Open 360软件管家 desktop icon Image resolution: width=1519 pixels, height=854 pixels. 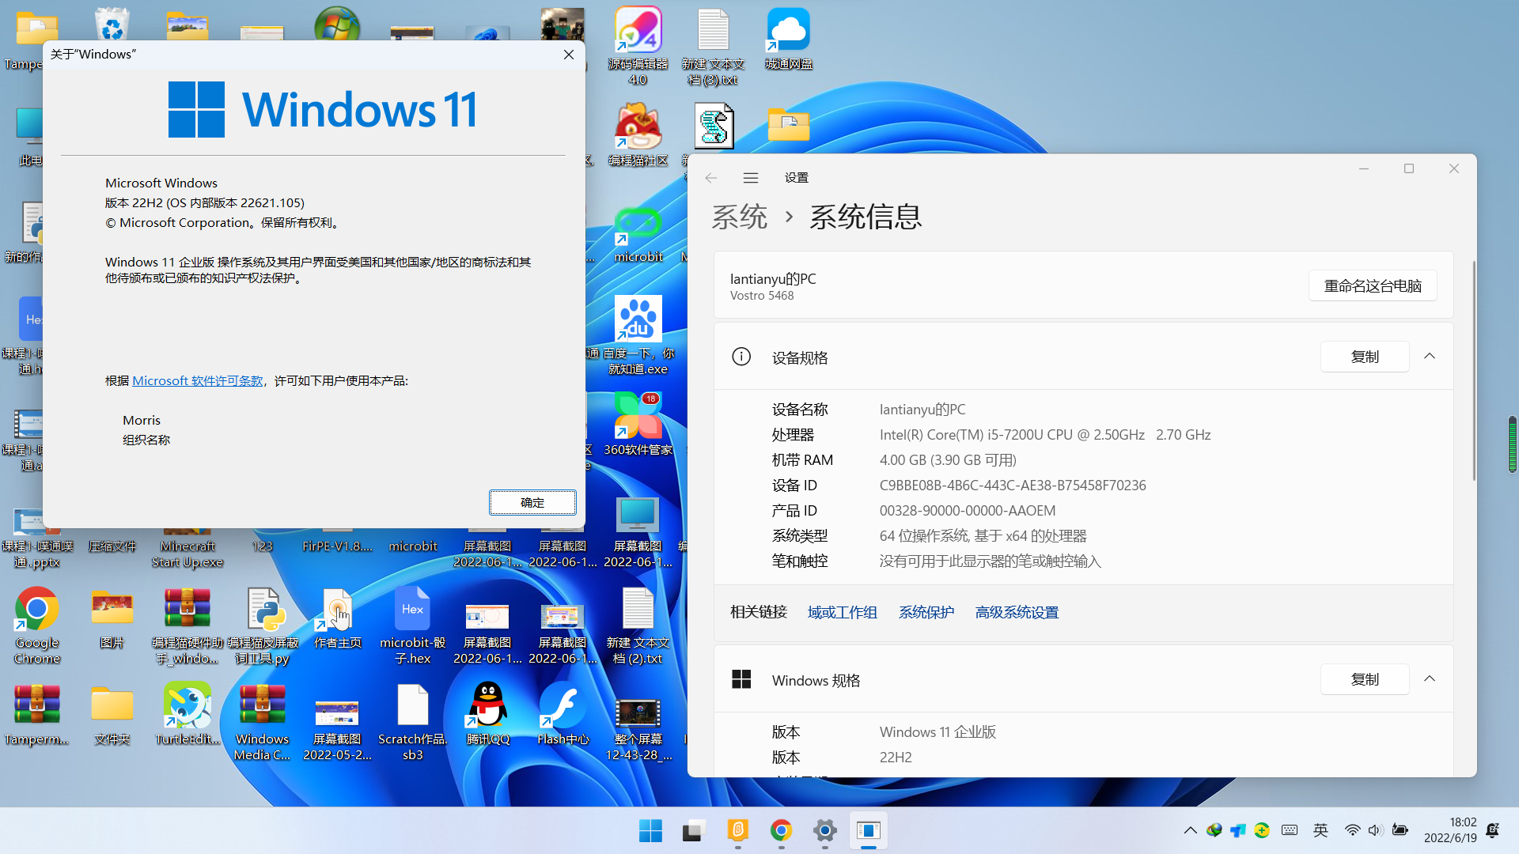[638, 425]
